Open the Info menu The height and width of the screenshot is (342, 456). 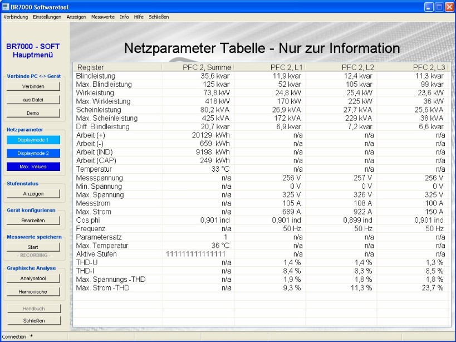coord(124,17)
